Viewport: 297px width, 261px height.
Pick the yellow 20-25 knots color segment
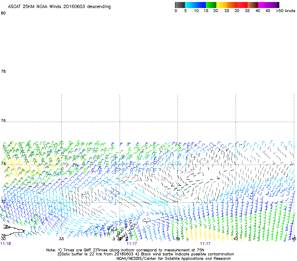(x=222, y=5)
